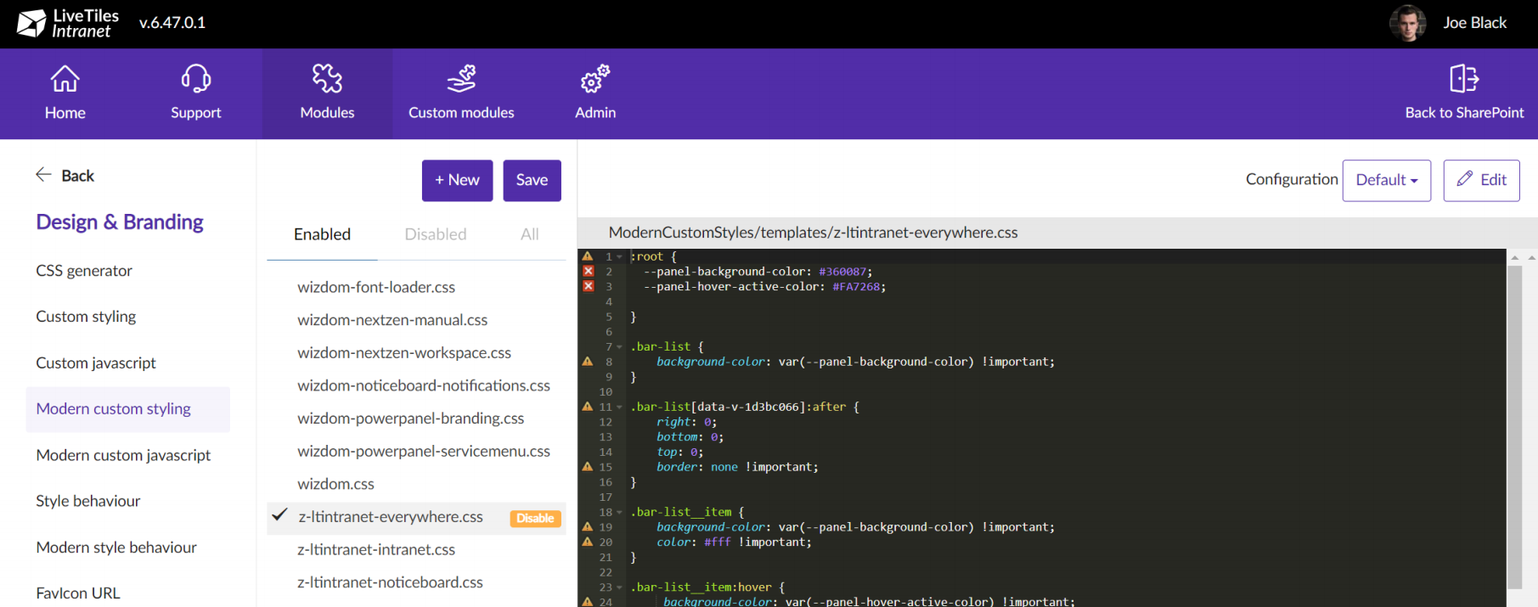The width and height of the screenshot is (1538, 607).
Task: Click the warning icon on line 19
Action: [588, 526]
